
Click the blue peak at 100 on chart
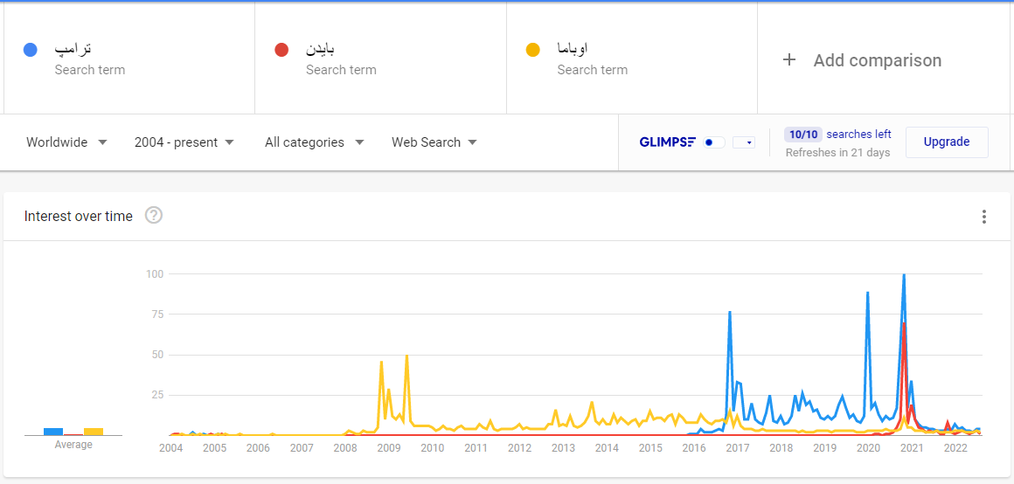tap(904, 275)
